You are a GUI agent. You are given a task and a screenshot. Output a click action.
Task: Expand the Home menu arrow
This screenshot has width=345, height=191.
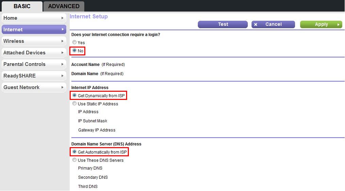tap(63, 18)
